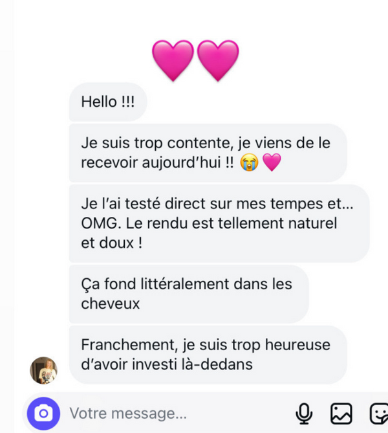Open the camera from the blue button
The image size is (388, 433).
[43, 413]
